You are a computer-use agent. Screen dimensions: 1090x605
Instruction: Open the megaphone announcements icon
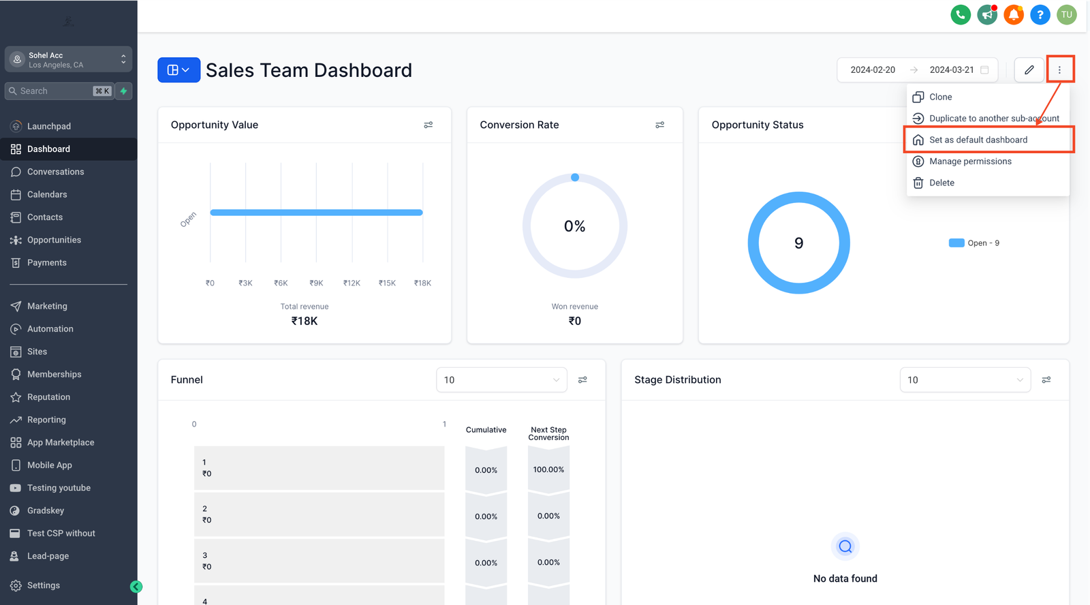987,14
